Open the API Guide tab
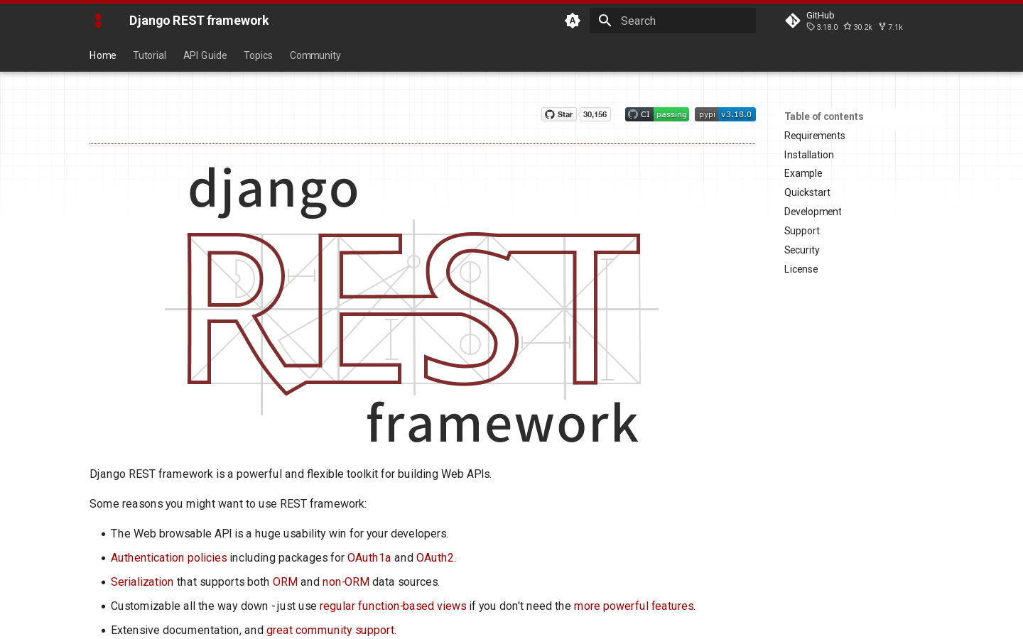Viewport: 1023px width, 639px height. pos(205,55)
